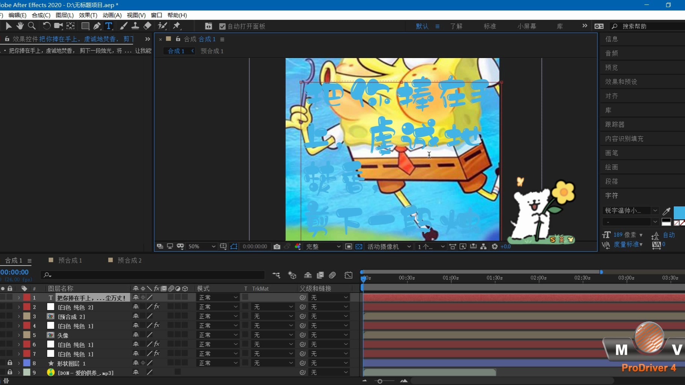The height and width of the screenshot is (385, 685).
Task: Open the 50% magnification dropdown
Action: 202,246
